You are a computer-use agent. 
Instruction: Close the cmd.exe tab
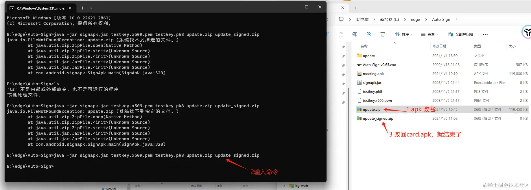tap(70, 8)
